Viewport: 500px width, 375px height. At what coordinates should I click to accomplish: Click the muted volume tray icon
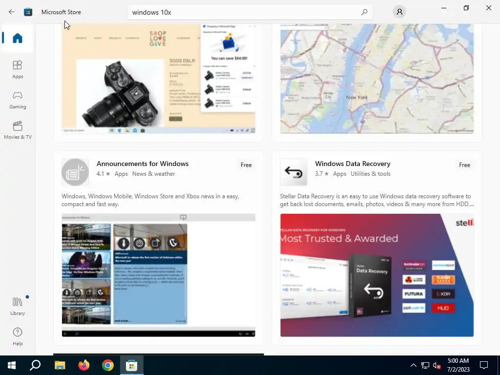coord(437,365)
